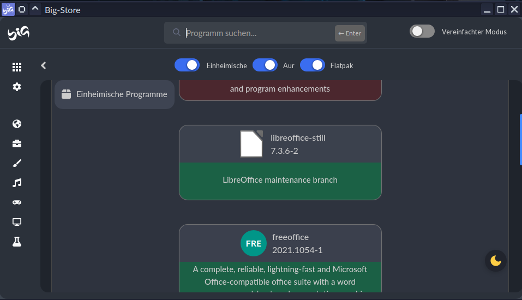Select the System monitor category
Image resolution: width=522 pixels, height=300 pixels.
(17, 222)
